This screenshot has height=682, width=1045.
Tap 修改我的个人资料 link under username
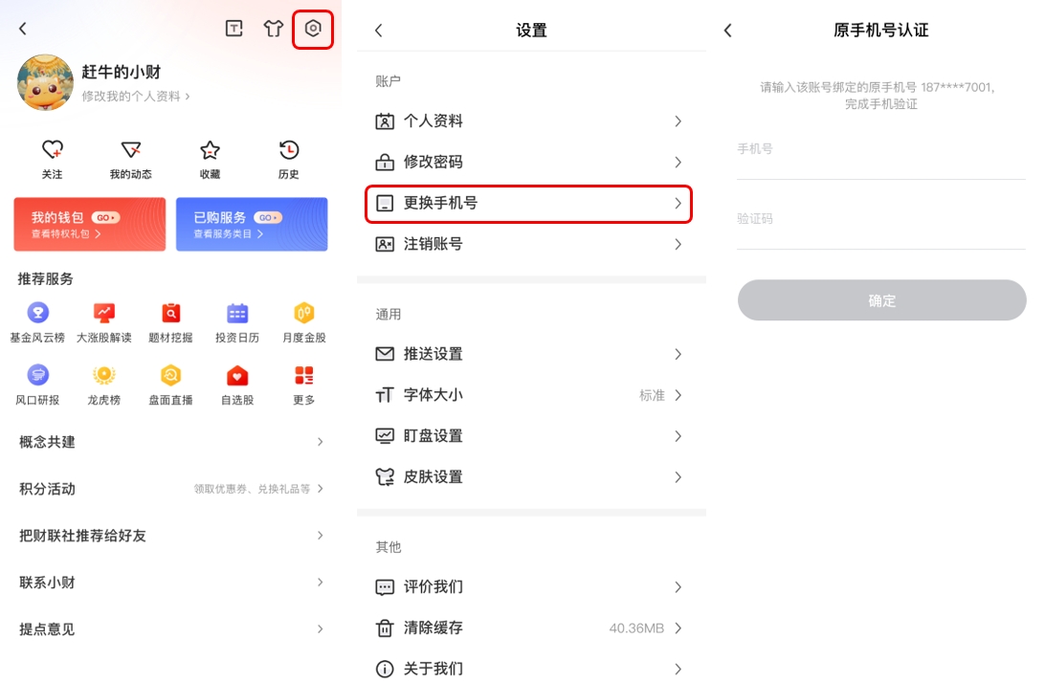[x=135, y=97]
